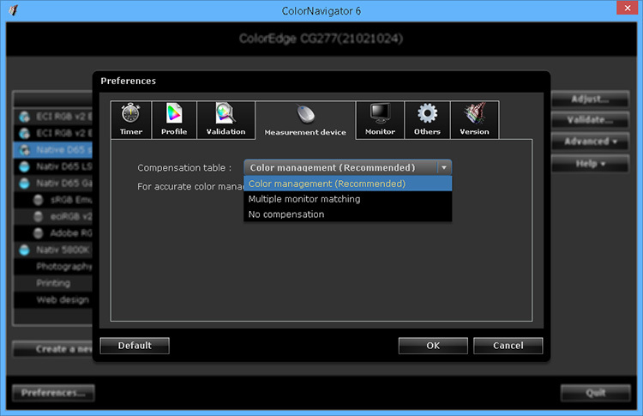Image resolution: width=643 pixels, height=416 pixels.
Task: Select the Printing preset row
Action: [x=53, y=283]
